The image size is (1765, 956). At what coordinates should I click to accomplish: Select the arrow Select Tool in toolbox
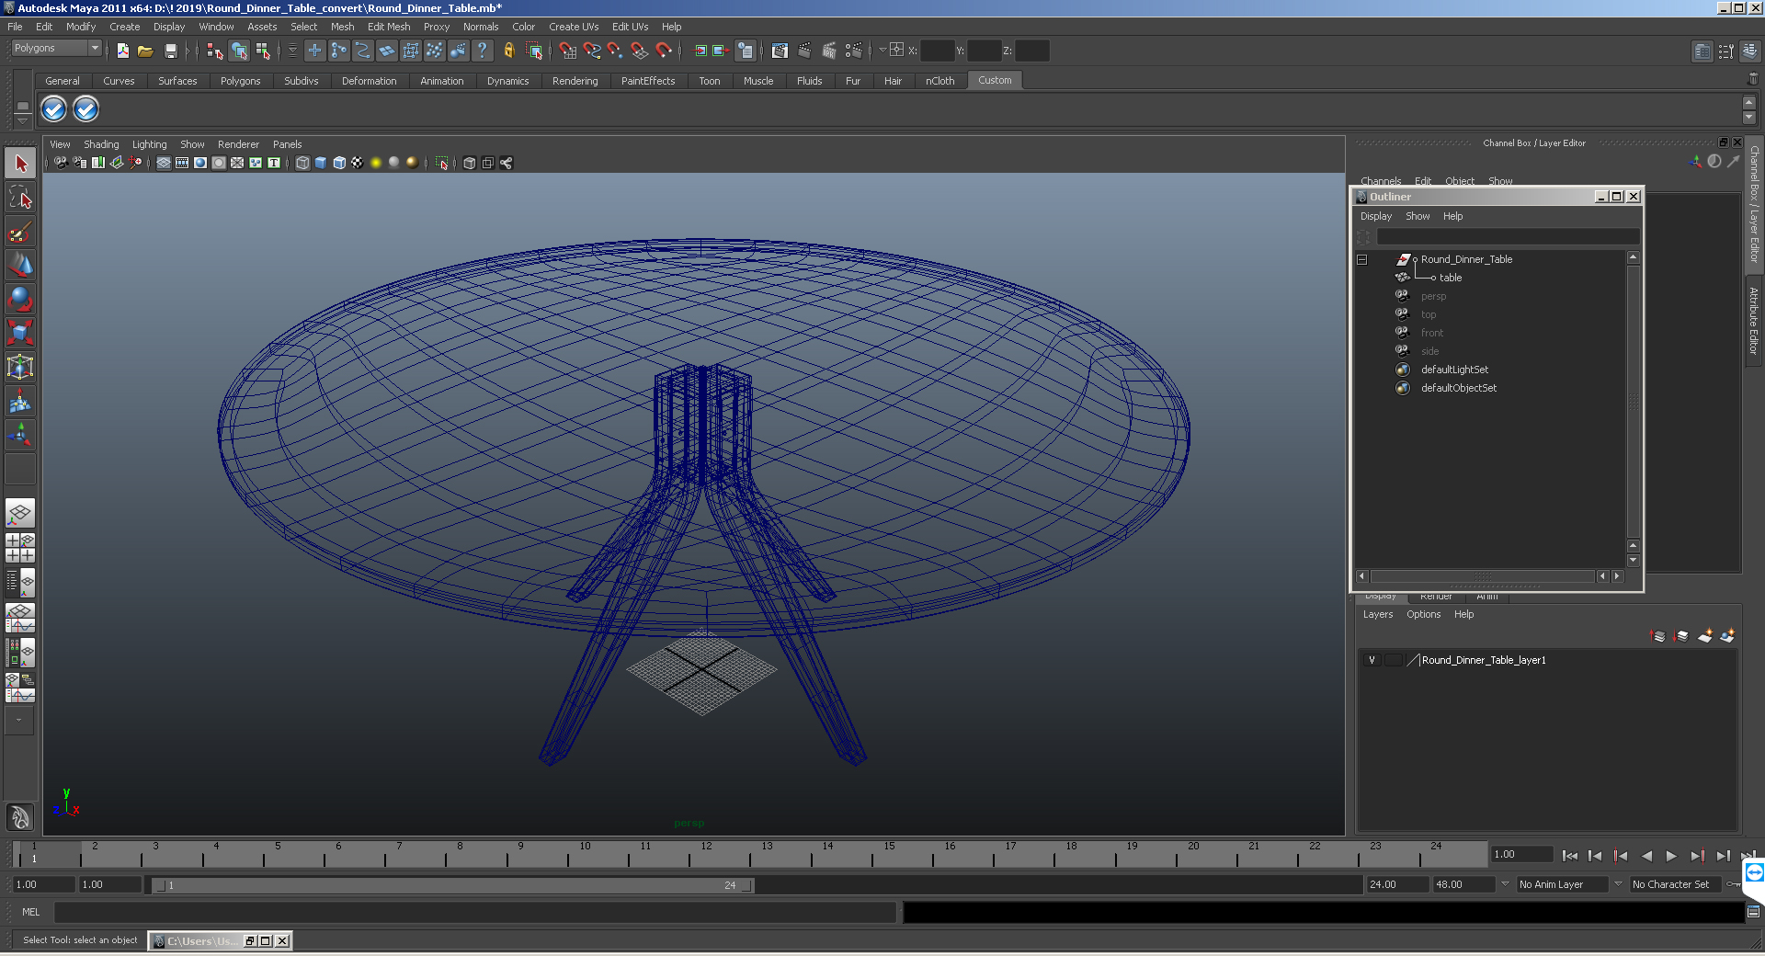click(x=20, y=164)
